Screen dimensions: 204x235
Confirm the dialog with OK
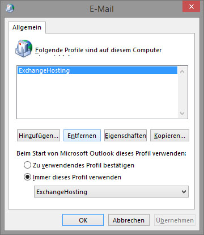(83, 220)
